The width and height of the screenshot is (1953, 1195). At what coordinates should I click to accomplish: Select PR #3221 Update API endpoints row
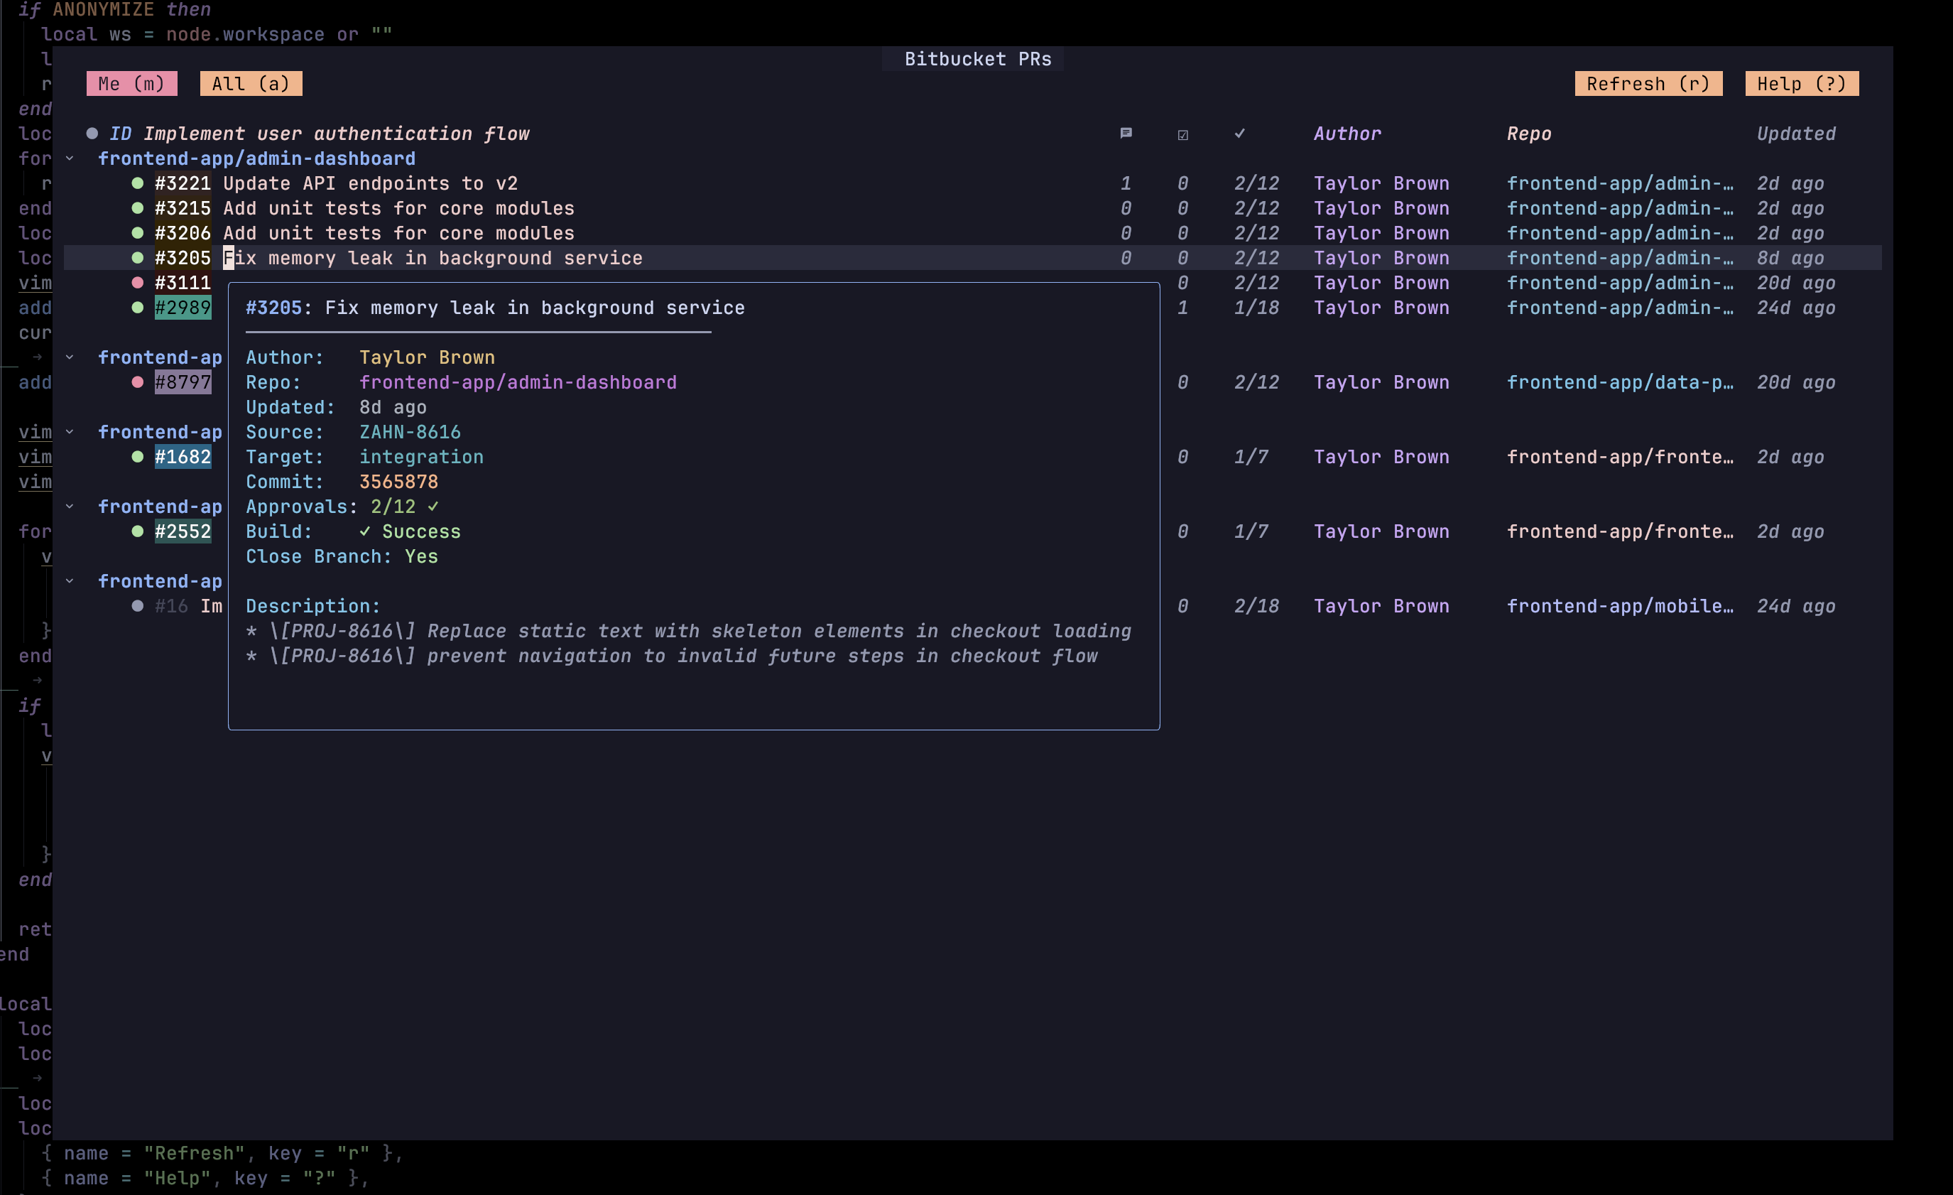coord(369,183)
